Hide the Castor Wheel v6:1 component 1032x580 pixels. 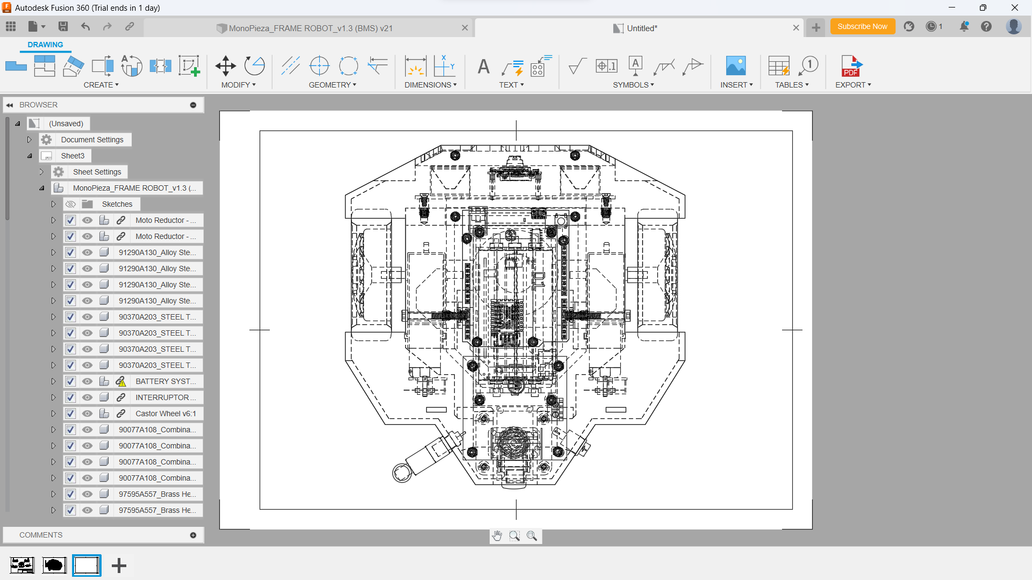pos(87,414)
